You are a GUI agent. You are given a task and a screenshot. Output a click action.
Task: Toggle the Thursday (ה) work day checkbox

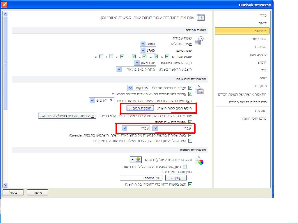pos(123,57)
